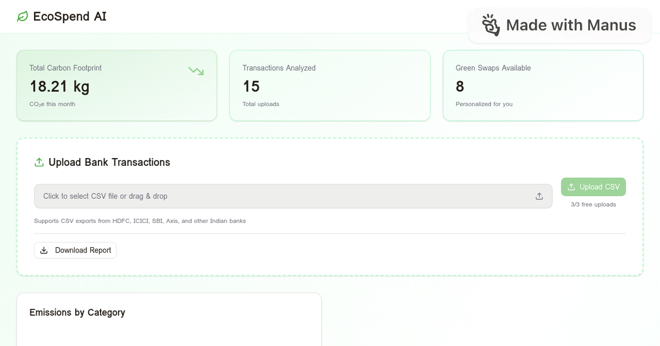Click the upload icon beside Upload Bank Transactions heading
Image resolution: width=660 pixels, height=346 pixels.
pyautogui.click(x=38, y=162)
